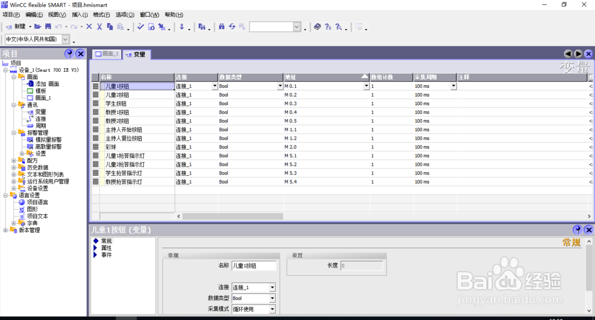The width and height of the screenshot is (595, 320).
Task: Switch to the 画面_1 tab
Action: click(107, 54)
